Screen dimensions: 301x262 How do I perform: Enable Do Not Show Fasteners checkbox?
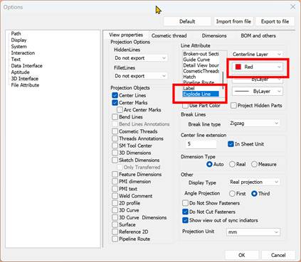(x=185, y=203)
